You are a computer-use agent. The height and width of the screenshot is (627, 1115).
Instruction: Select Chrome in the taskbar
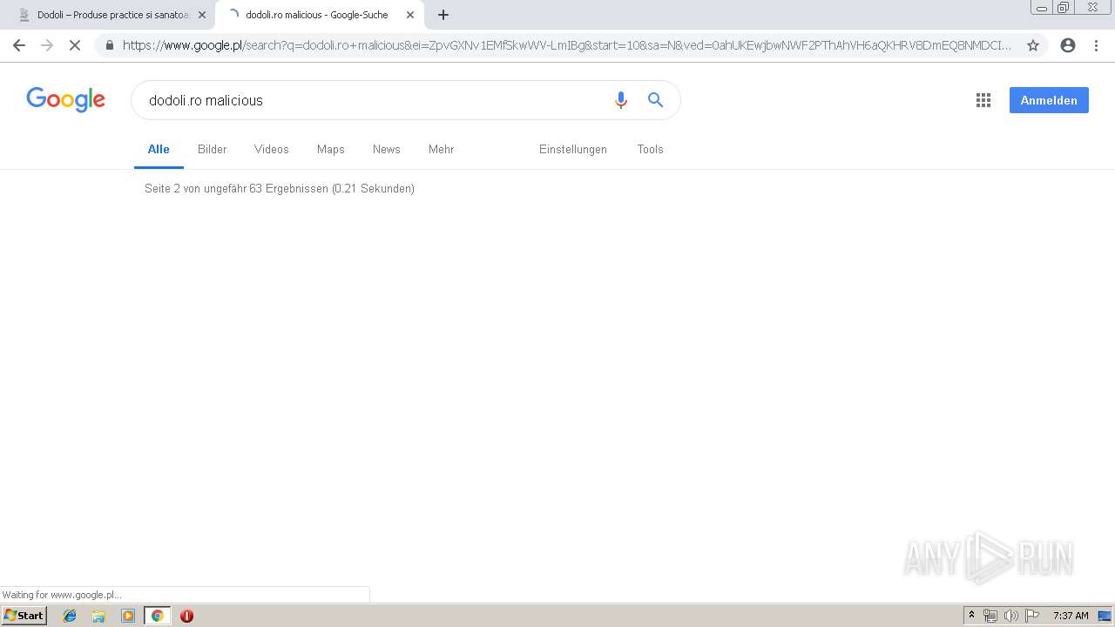(x=157, y=616)
